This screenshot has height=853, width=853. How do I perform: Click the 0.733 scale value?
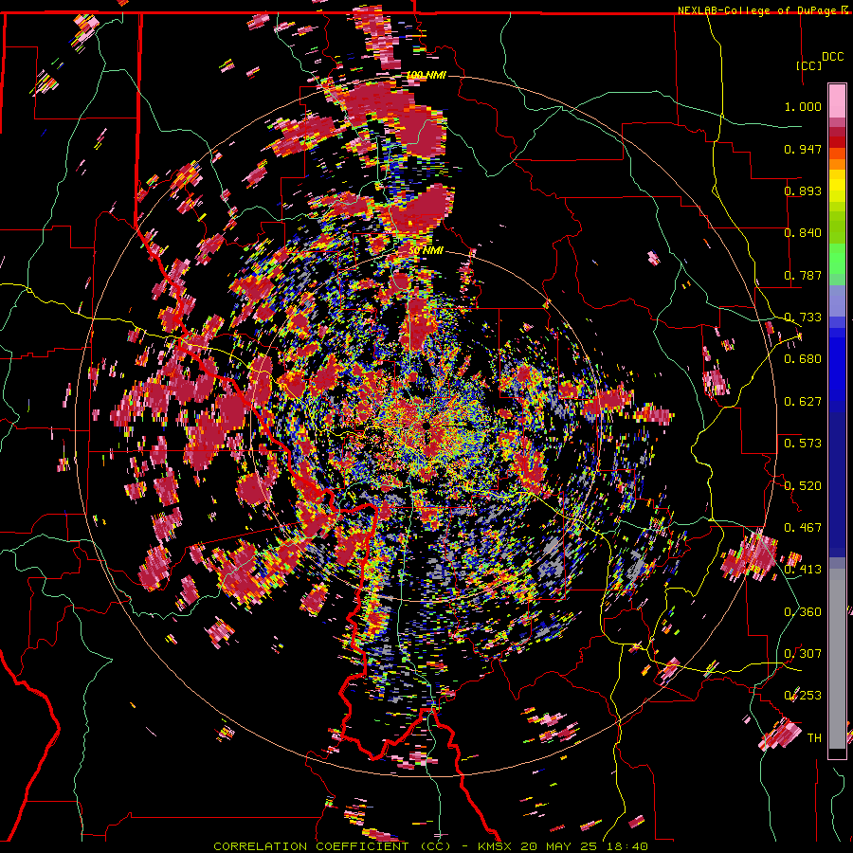click(803, 318)
